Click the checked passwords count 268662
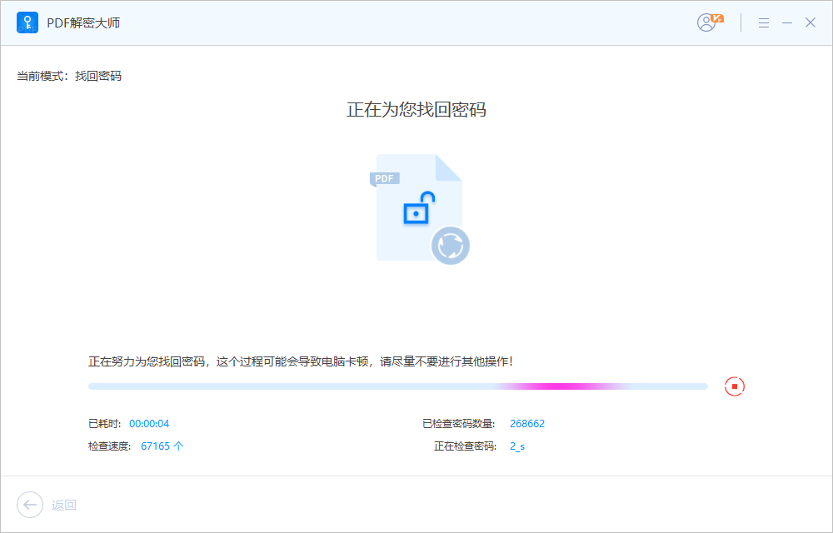Image resolution: width=833 pixels, height=533 pixels. coord(527,423)
